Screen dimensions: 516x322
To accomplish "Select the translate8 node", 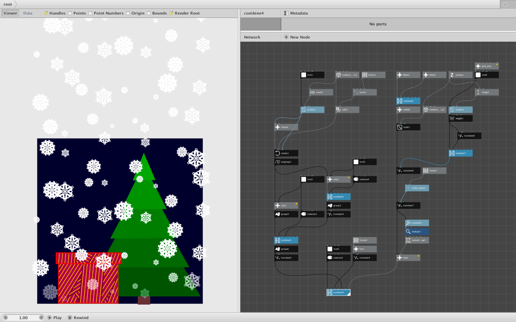I will click(x=469, y=135).
